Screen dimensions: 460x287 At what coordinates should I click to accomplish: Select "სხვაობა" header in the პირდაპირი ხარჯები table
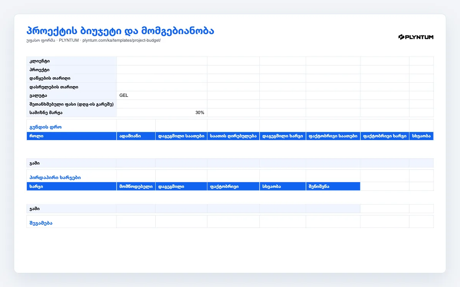283,186
